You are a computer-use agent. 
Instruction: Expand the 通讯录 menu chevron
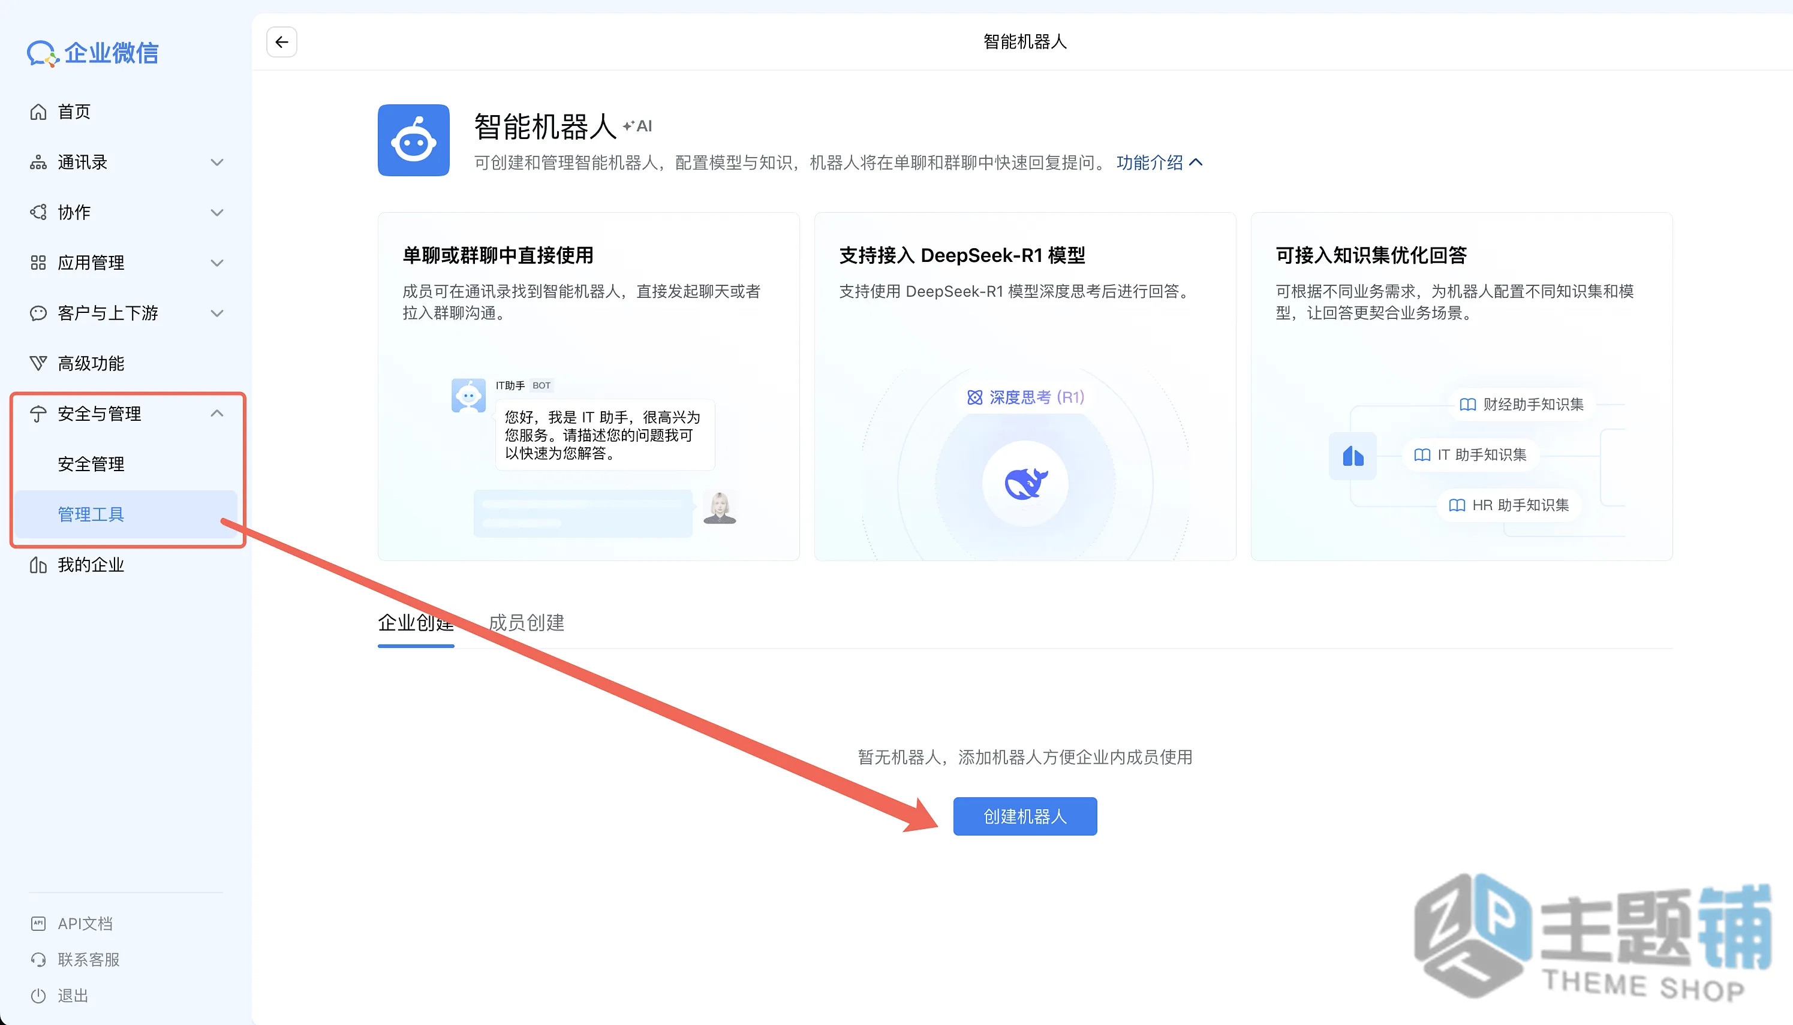click(217, 162)
